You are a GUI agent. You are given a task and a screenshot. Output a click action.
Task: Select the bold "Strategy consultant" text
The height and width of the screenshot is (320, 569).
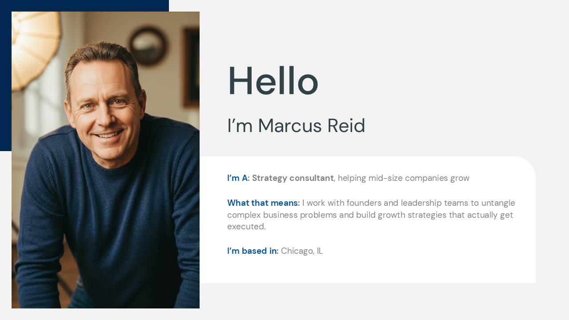(x=293, y=178)
